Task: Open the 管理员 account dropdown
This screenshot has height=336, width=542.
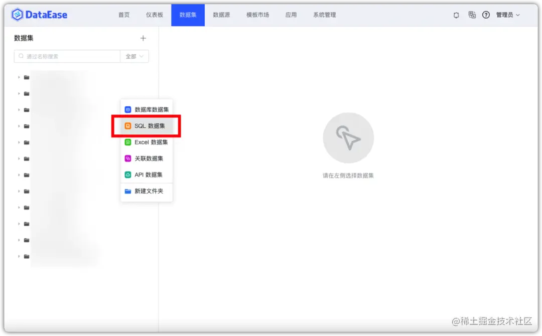Action: click(508, 15)
